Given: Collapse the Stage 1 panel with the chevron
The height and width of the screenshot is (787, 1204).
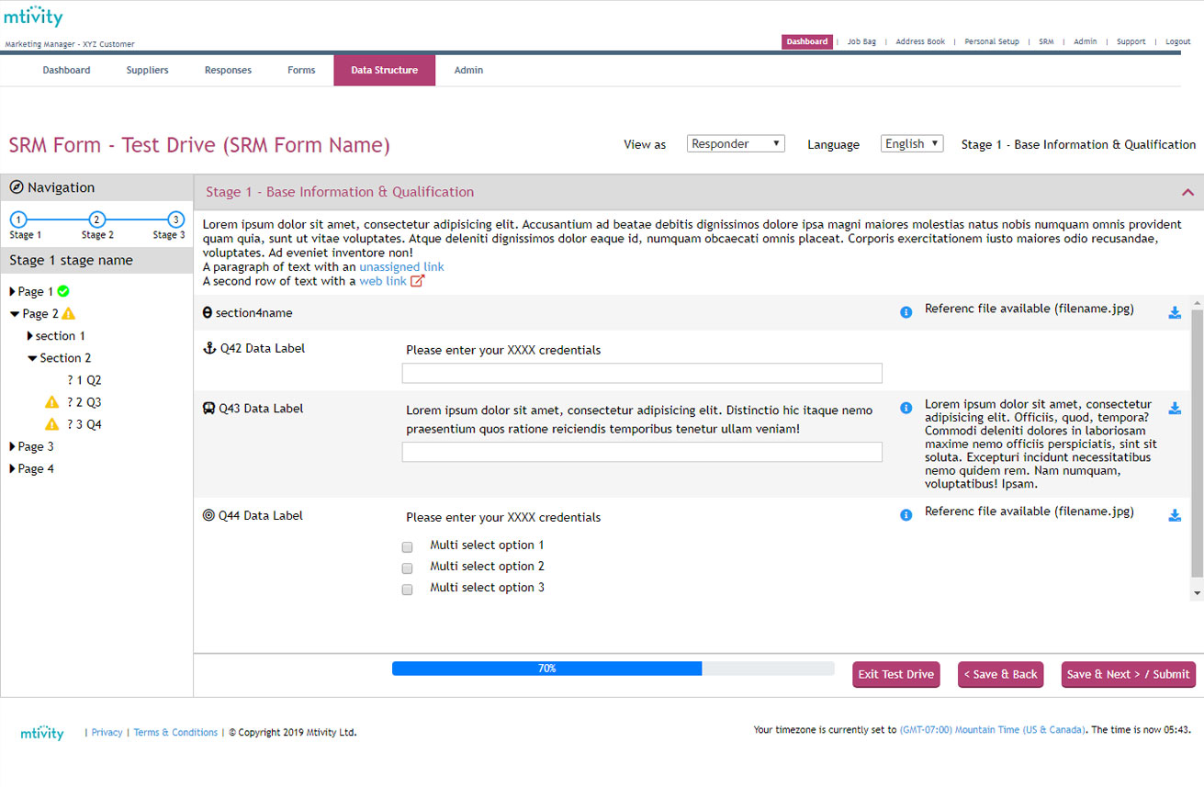Looking at the screenshot, I should [1187, 193].
